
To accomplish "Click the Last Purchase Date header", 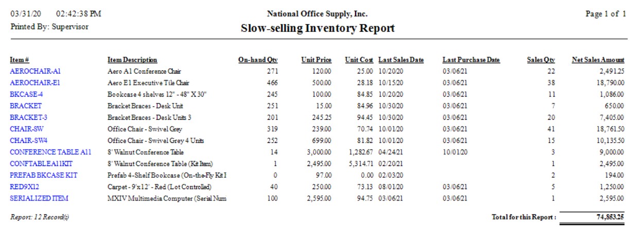I will tap(471, 60).
